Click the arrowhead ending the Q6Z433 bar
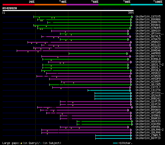This screenshot has width=165, height=145. pos(132,122)
